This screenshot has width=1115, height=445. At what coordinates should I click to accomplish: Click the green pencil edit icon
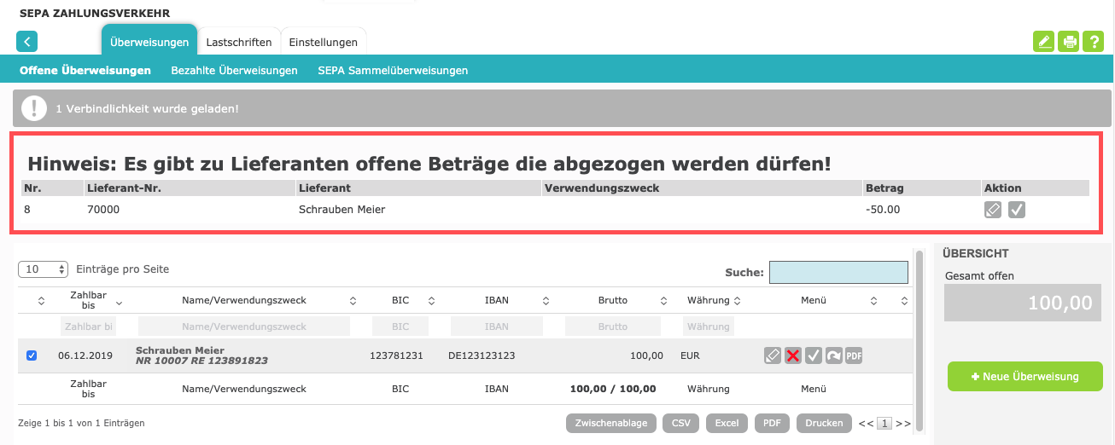(x=1043, y=42)
